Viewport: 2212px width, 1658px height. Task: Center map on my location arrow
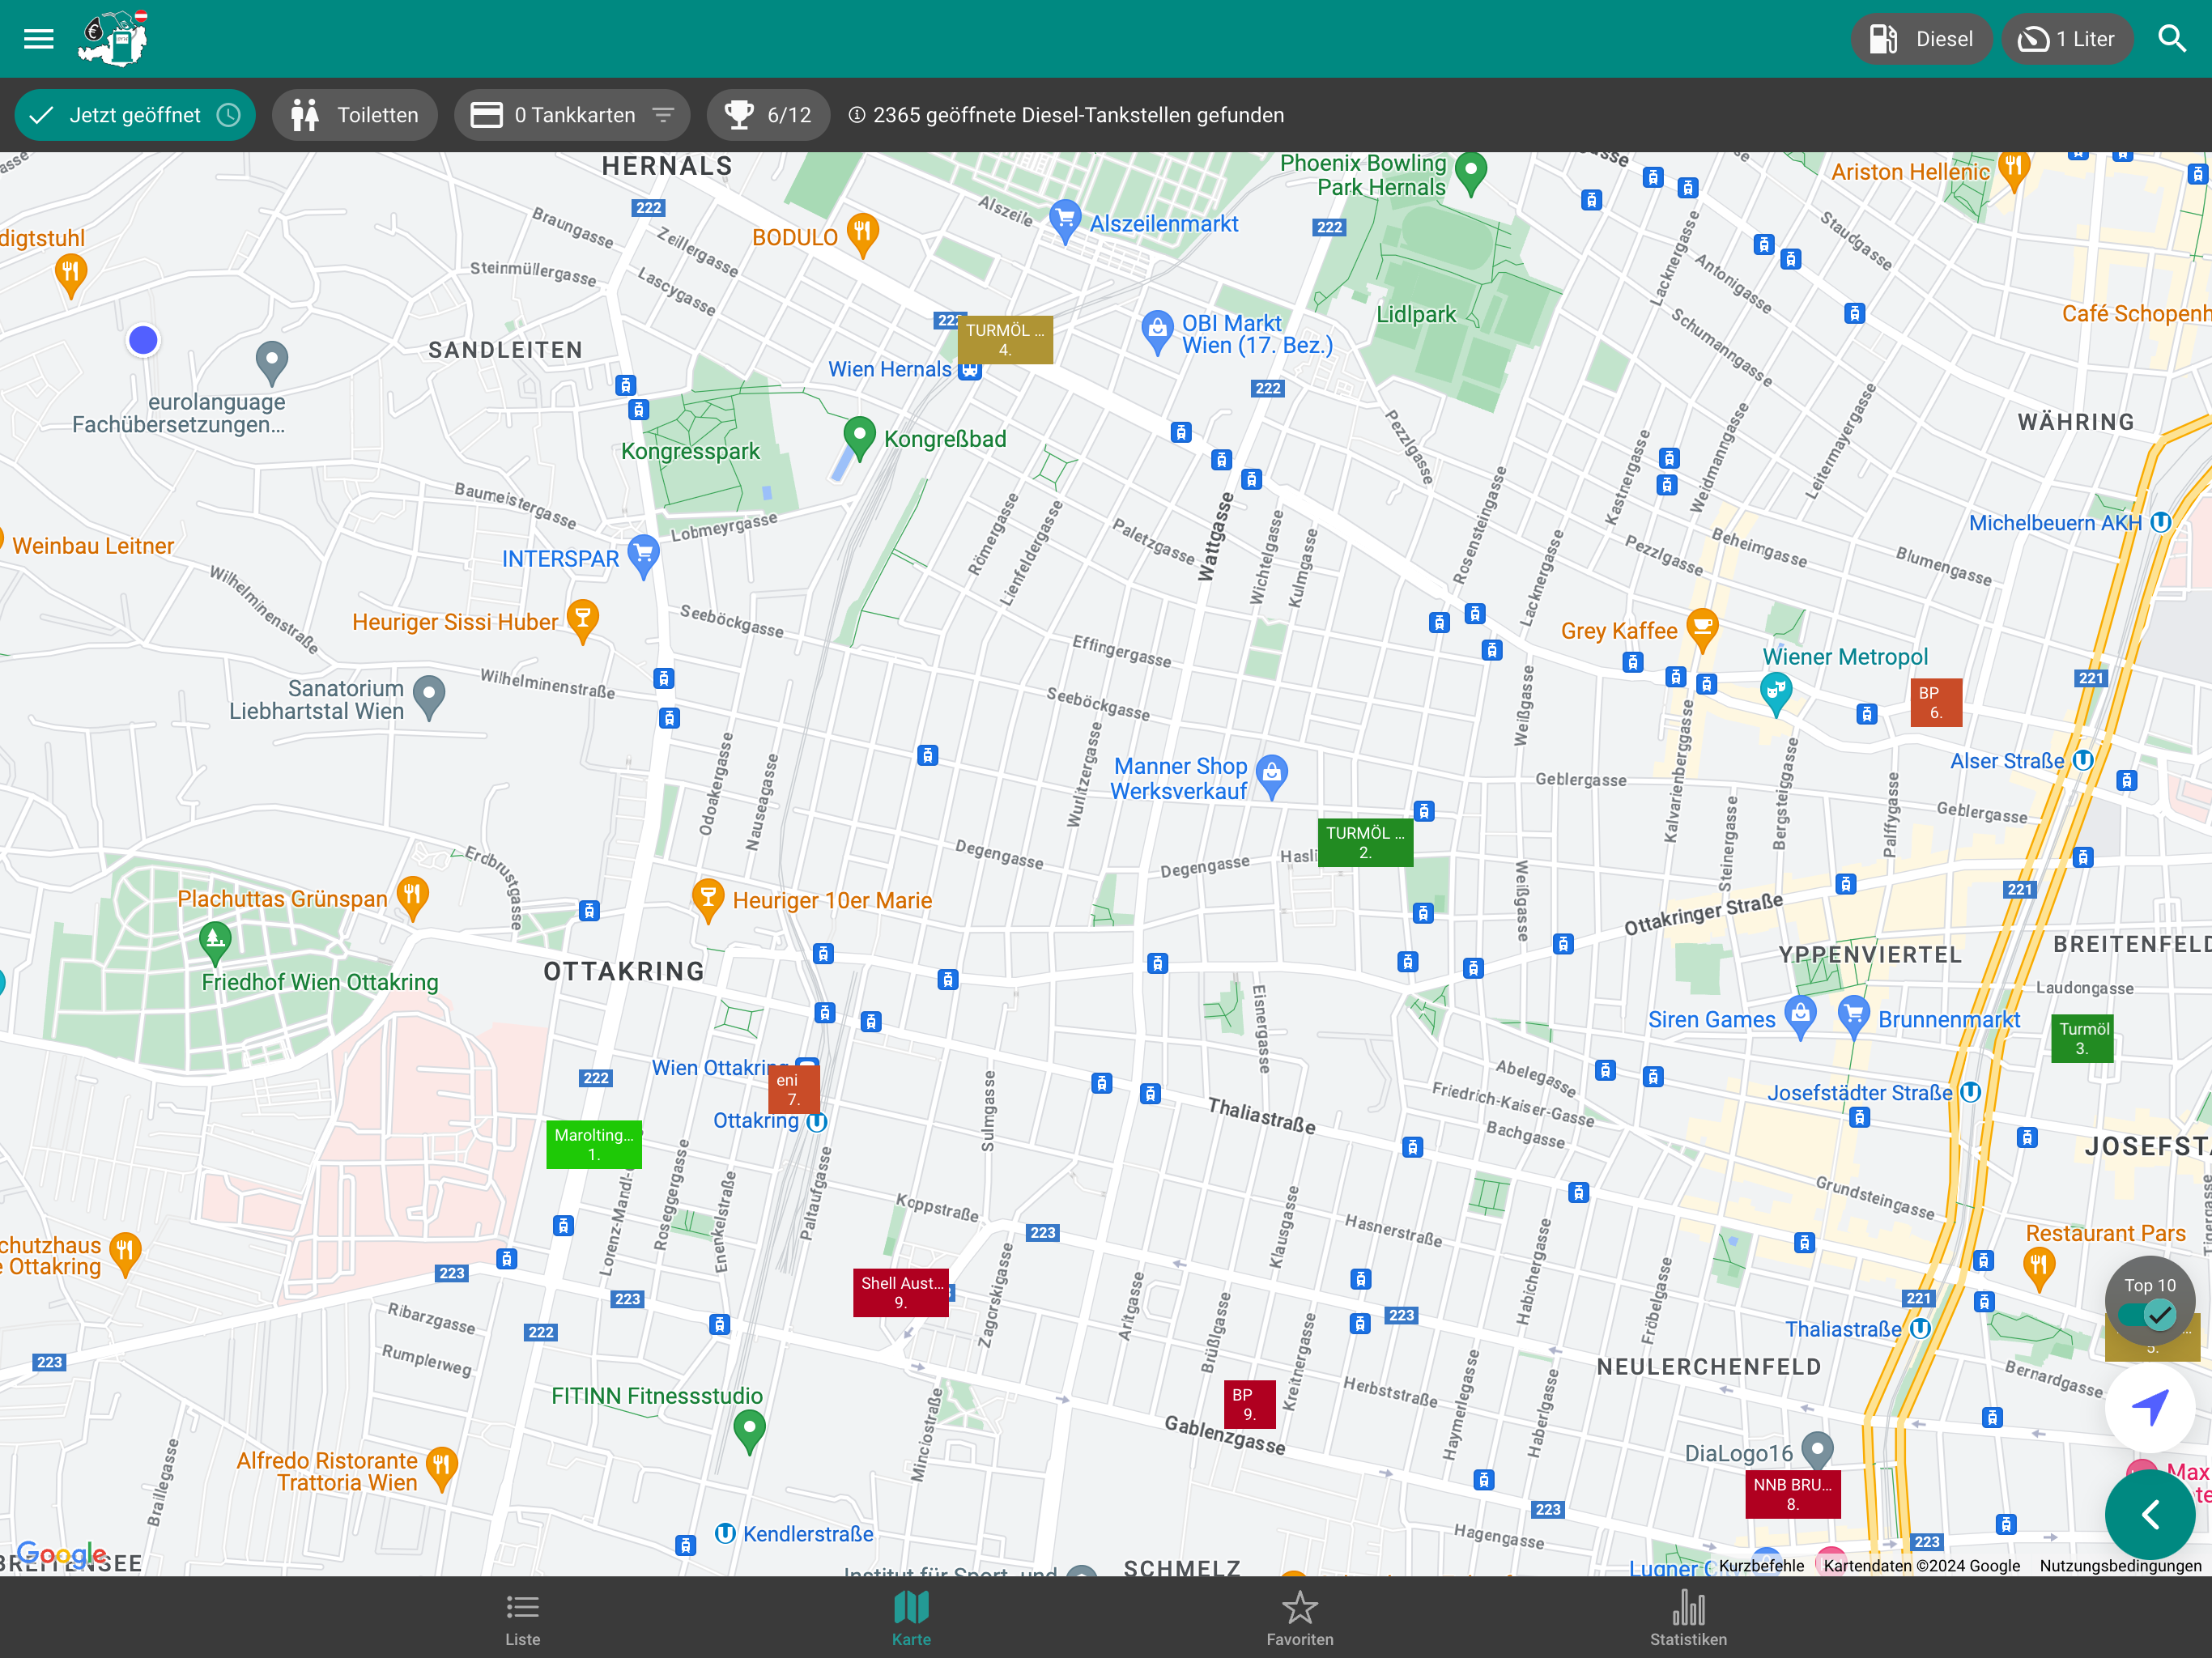pyautogui.click(x=2150, y=1407)
